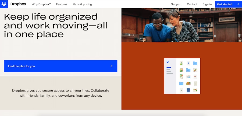The width and height of the screenshot is (242, 116).
Task: Click Sign in
Action: point(207,4)
